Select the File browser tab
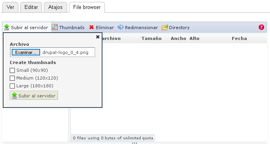Image resolution: width=270 pixels, height=144 pixels. point(87,7)
